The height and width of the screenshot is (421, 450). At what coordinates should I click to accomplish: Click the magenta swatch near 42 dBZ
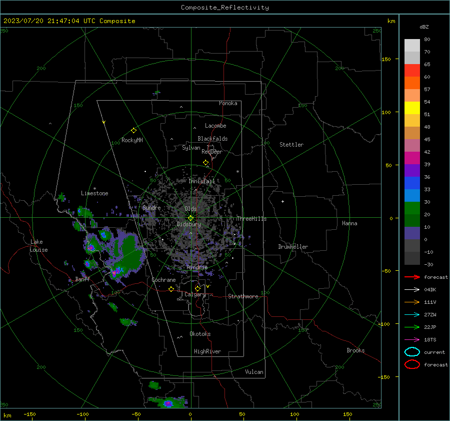click(412, 158)
